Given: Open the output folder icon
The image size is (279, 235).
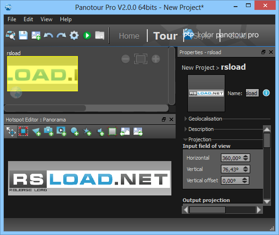Looking at the screenshot, I should [100, 35].
